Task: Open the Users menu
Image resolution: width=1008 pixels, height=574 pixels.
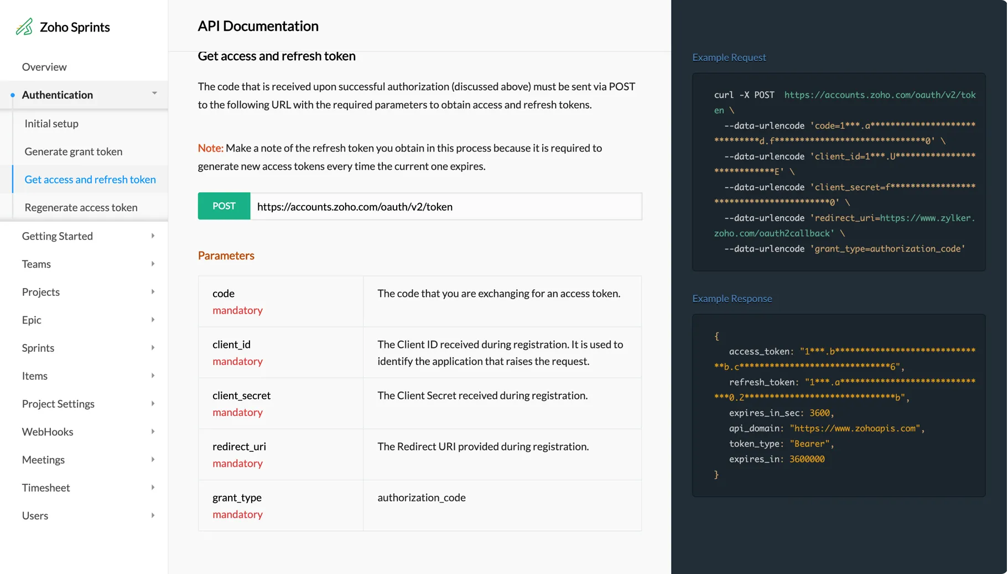Action: [35, 515]
